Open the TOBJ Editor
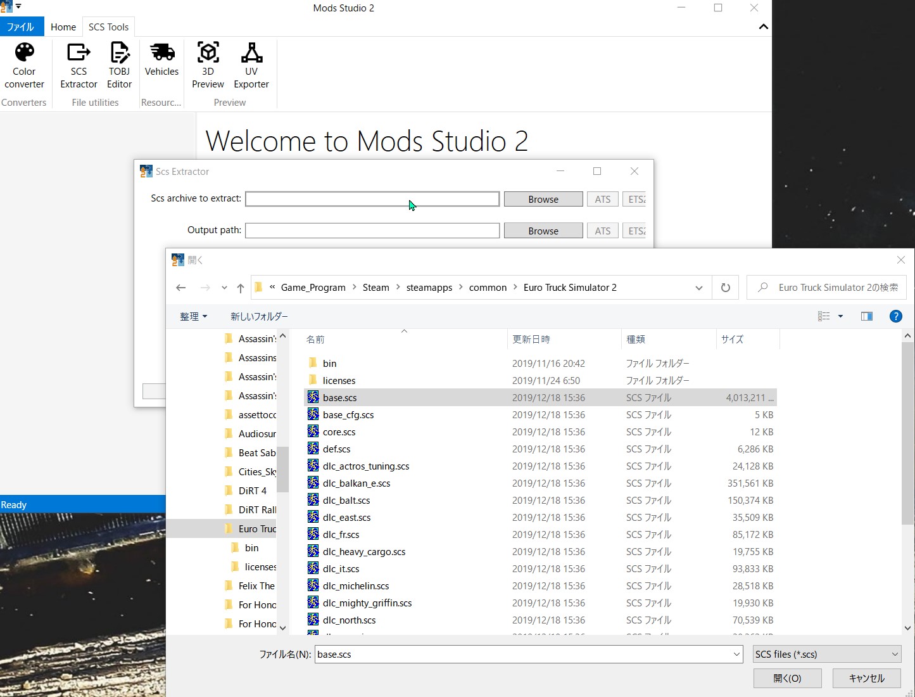 [x=119, y=63]
